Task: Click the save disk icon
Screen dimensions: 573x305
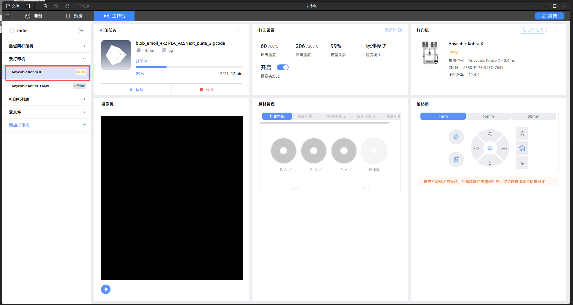Action: tap(45, 6)
